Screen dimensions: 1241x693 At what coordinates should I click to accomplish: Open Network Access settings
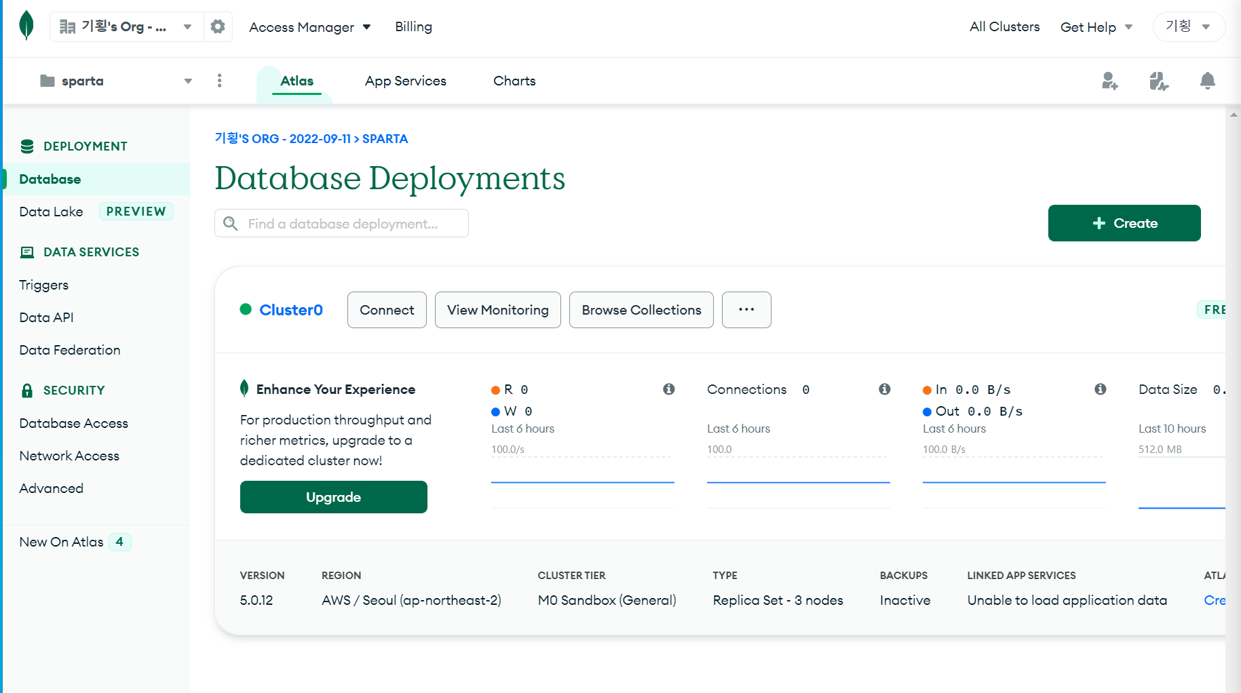point(69,456)
